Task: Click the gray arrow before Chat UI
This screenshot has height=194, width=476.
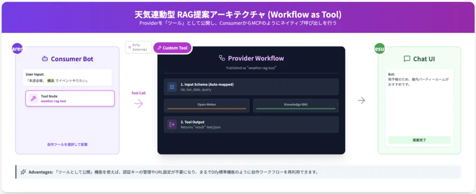Action: click(x=361, y=100)
